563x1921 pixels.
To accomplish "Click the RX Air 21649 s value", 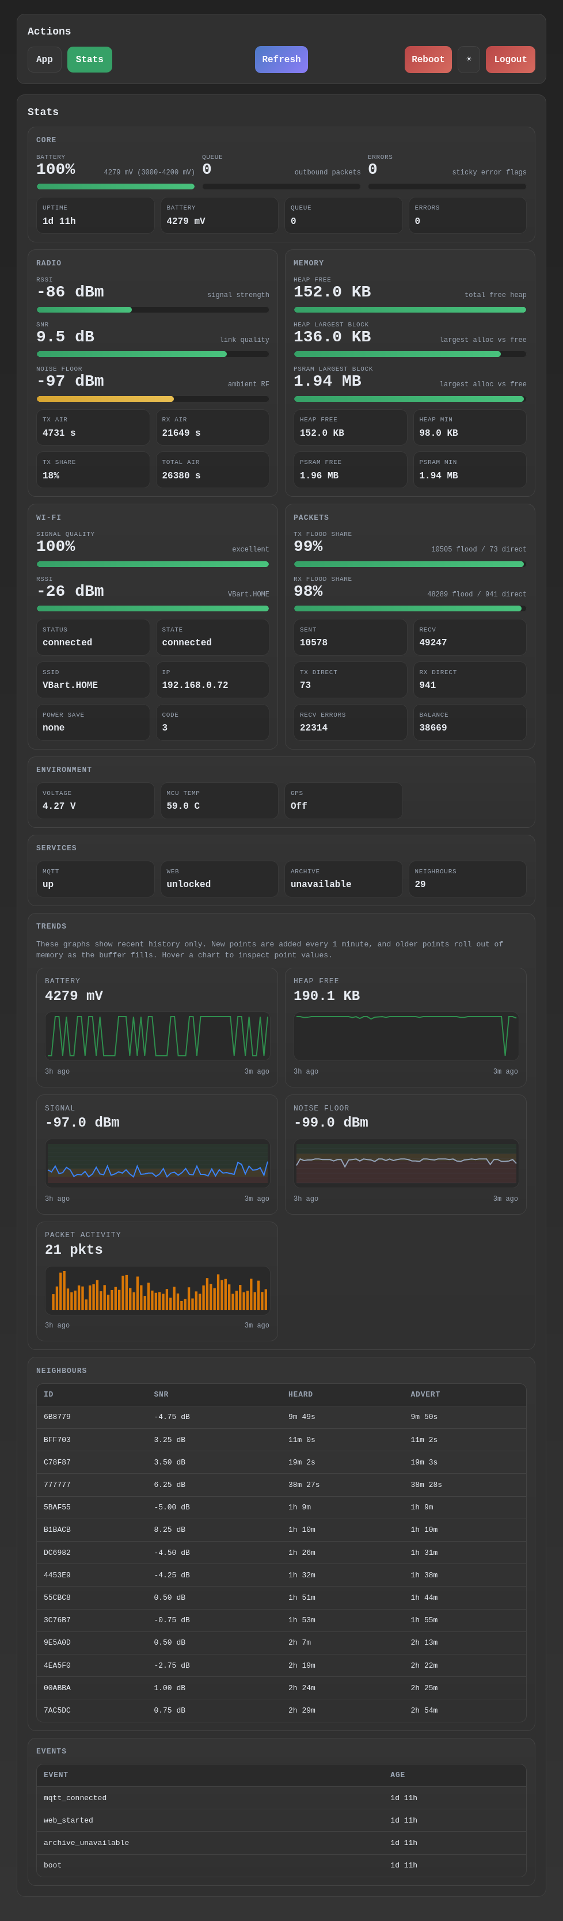I will pyautogui.click(x=181, y=433).
